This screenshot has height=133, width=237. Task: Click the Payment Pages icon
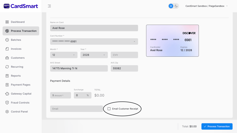click(7, 85)
